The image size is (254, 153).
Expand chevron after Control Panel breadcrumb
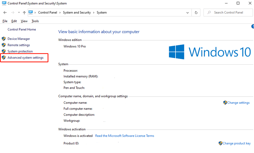[60, 13]
